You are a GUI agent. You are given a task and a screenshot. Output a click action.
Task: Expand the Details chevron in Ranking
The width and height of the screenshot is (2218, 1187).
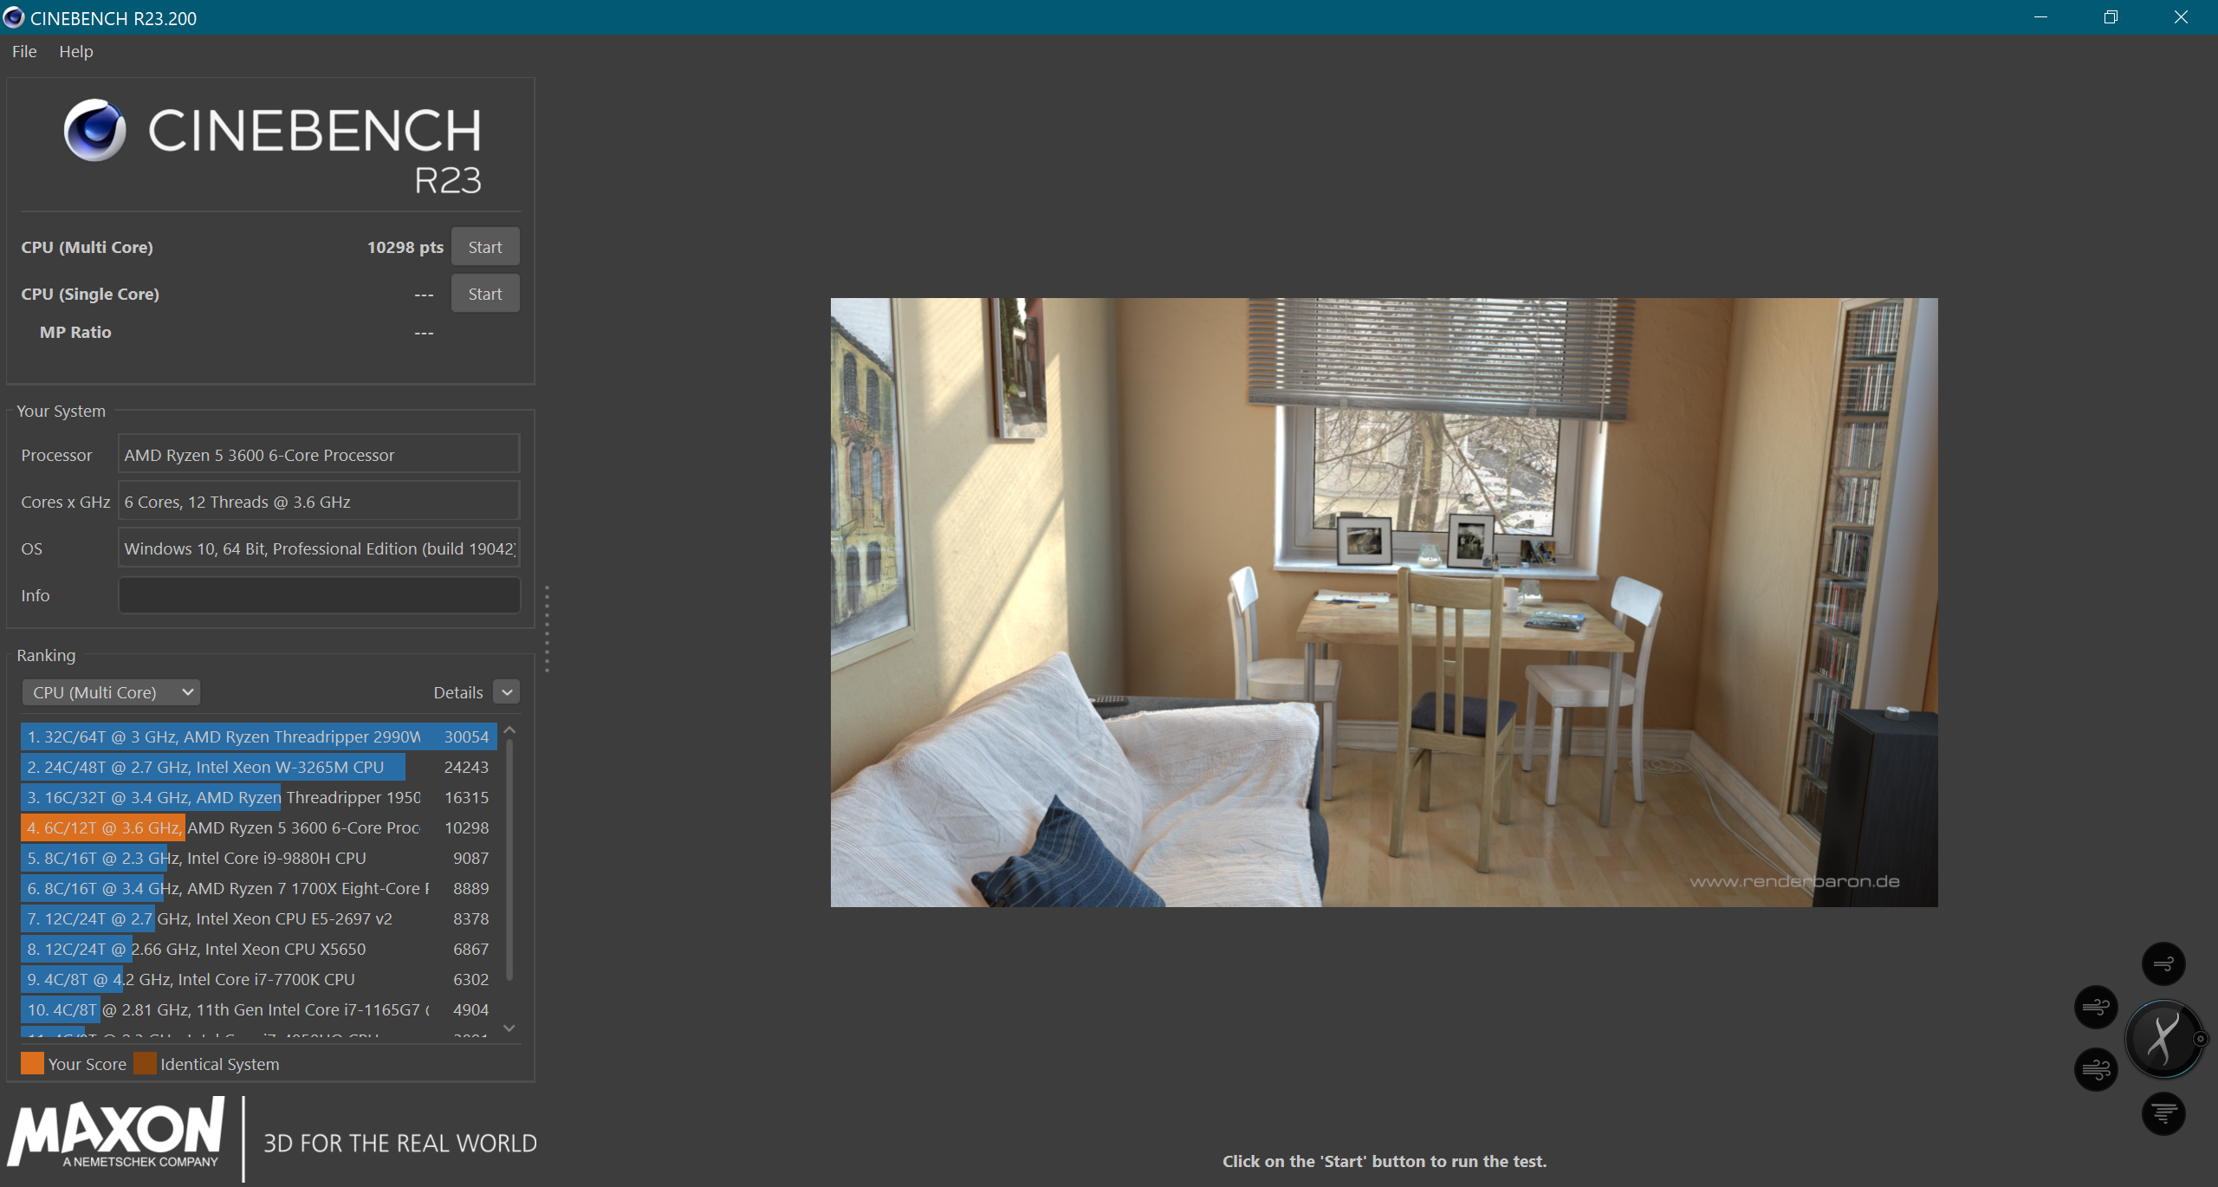pos(507,692)
